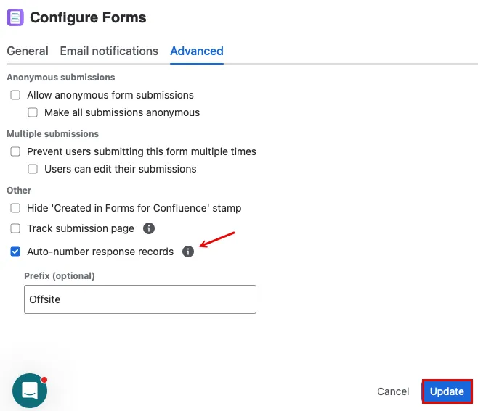Image resolution: width=478 pixels, height=411 pixels.
Task: Click the Update button
Action: pos(447,391)
